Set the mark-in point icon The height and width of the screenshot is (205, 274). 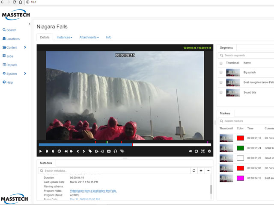(102, 151)
